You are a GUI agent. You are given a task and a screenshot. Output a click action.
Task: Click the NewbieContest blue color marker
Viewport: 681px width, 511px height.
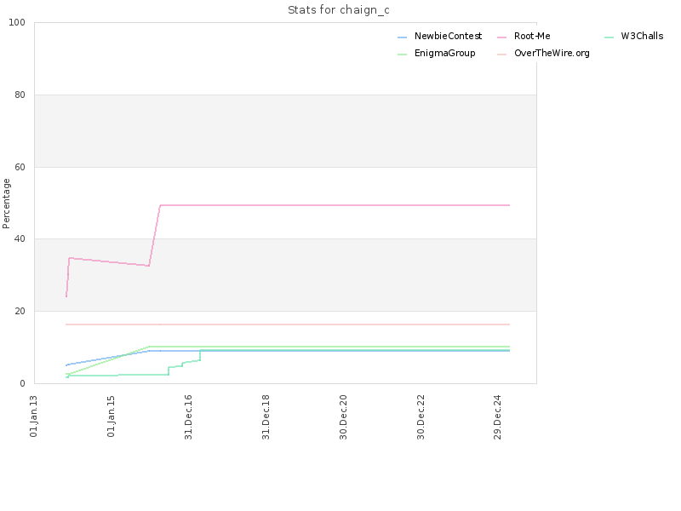[402, 37]
